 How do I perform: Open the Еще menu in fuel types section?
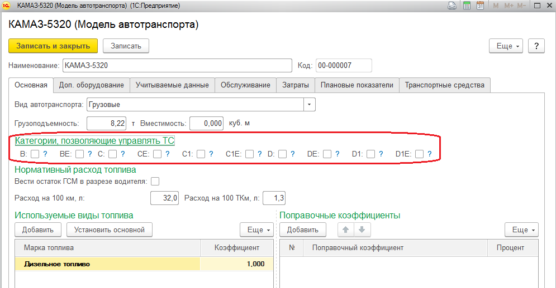coord(256,230)
